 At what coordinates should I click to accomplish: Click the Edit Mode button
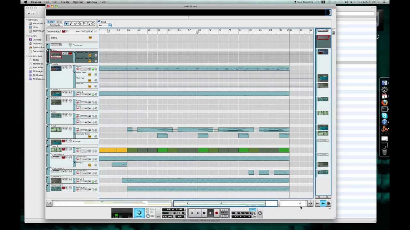[55, 25]
